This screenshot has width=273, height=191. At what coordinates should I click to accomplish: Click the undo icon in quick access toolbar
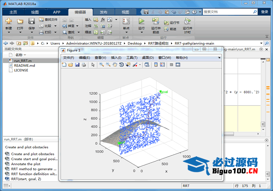174,12
